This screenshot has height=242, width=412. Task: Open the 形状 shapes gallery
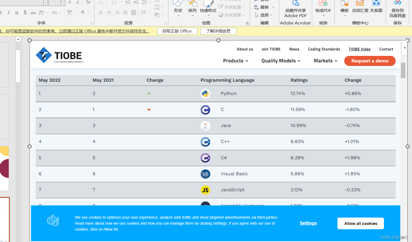(178, 8)
